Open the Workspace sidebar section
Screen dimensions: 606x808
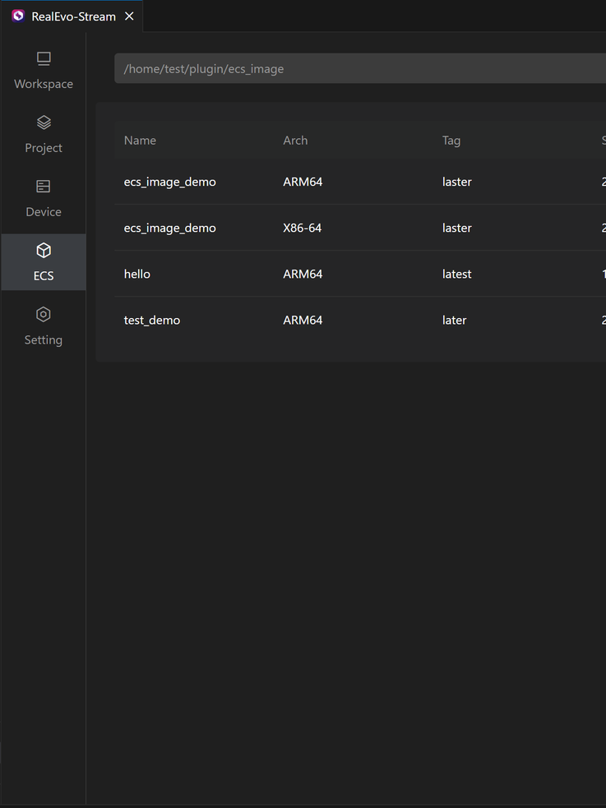(x=44, y=71)
